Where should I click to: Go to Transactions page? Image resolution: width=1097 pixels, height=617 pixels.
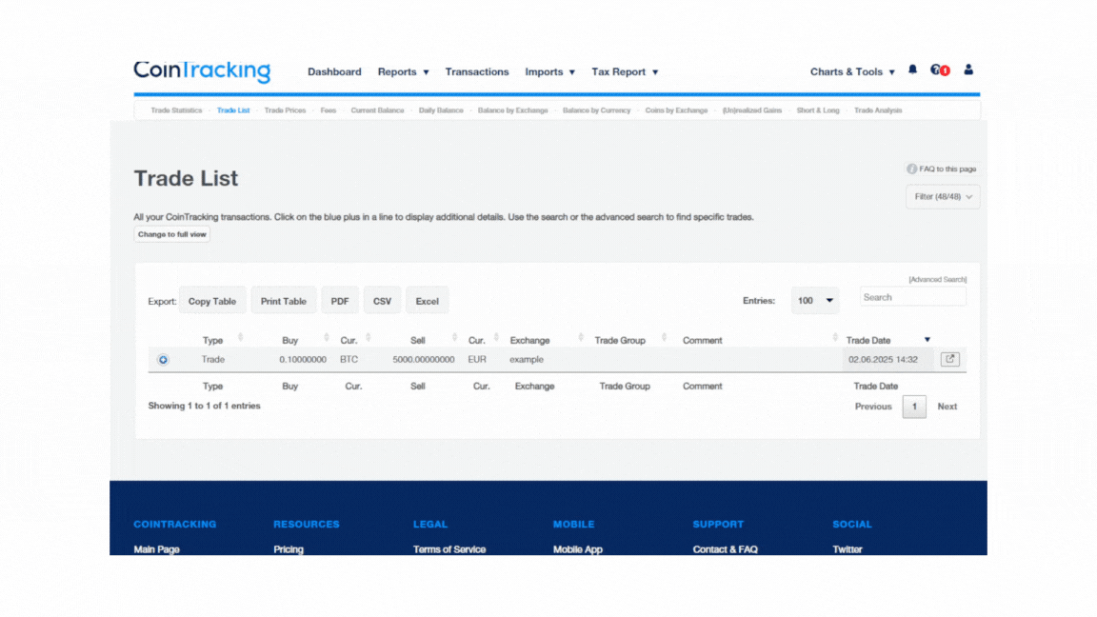pos(476,72)
